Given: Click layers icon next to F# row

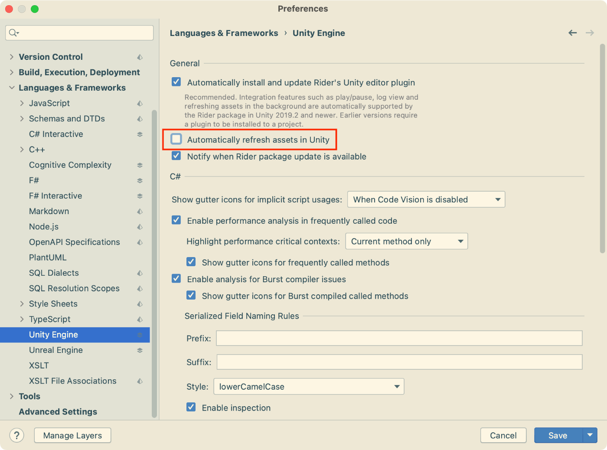Looking at the screenshot, I should (x=140, y=181).
